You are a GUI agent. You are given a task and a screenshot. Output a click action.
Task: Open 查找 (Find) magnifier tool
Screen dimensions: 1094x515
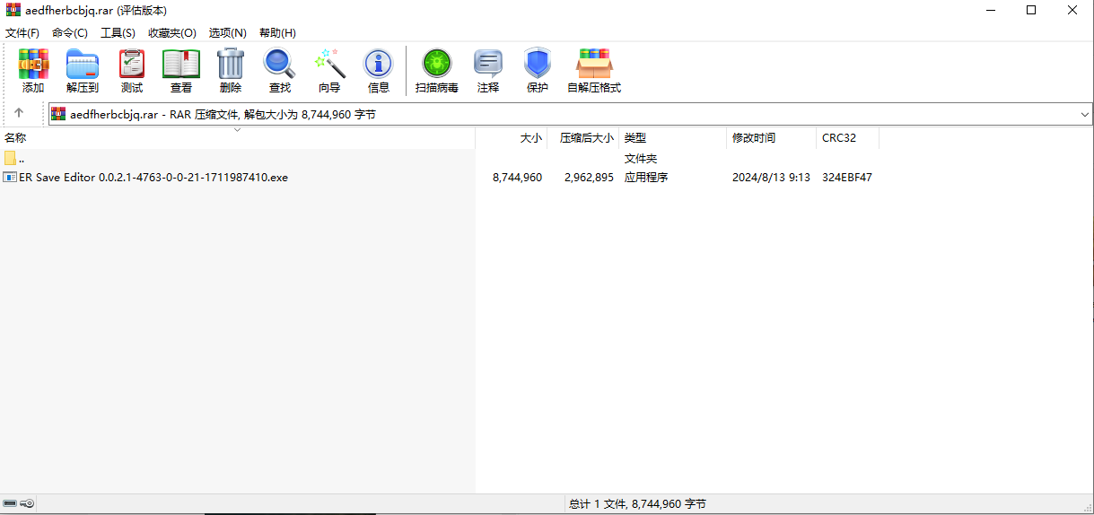[x=280, y=70]
